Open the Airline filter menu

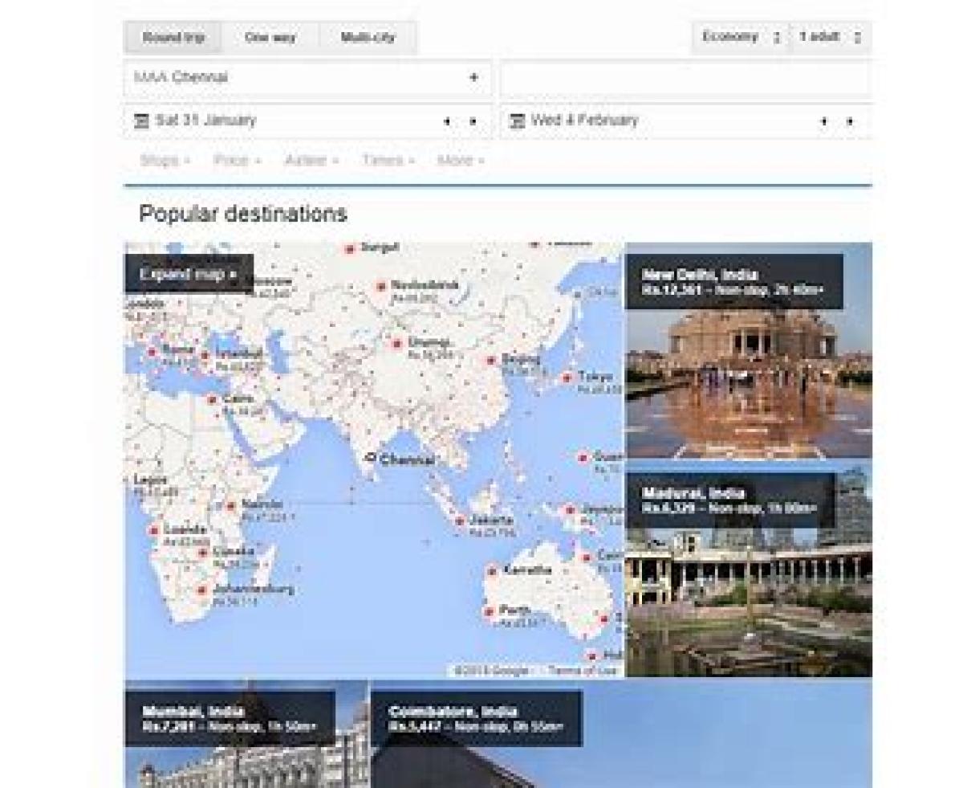[x=311, y=161]
